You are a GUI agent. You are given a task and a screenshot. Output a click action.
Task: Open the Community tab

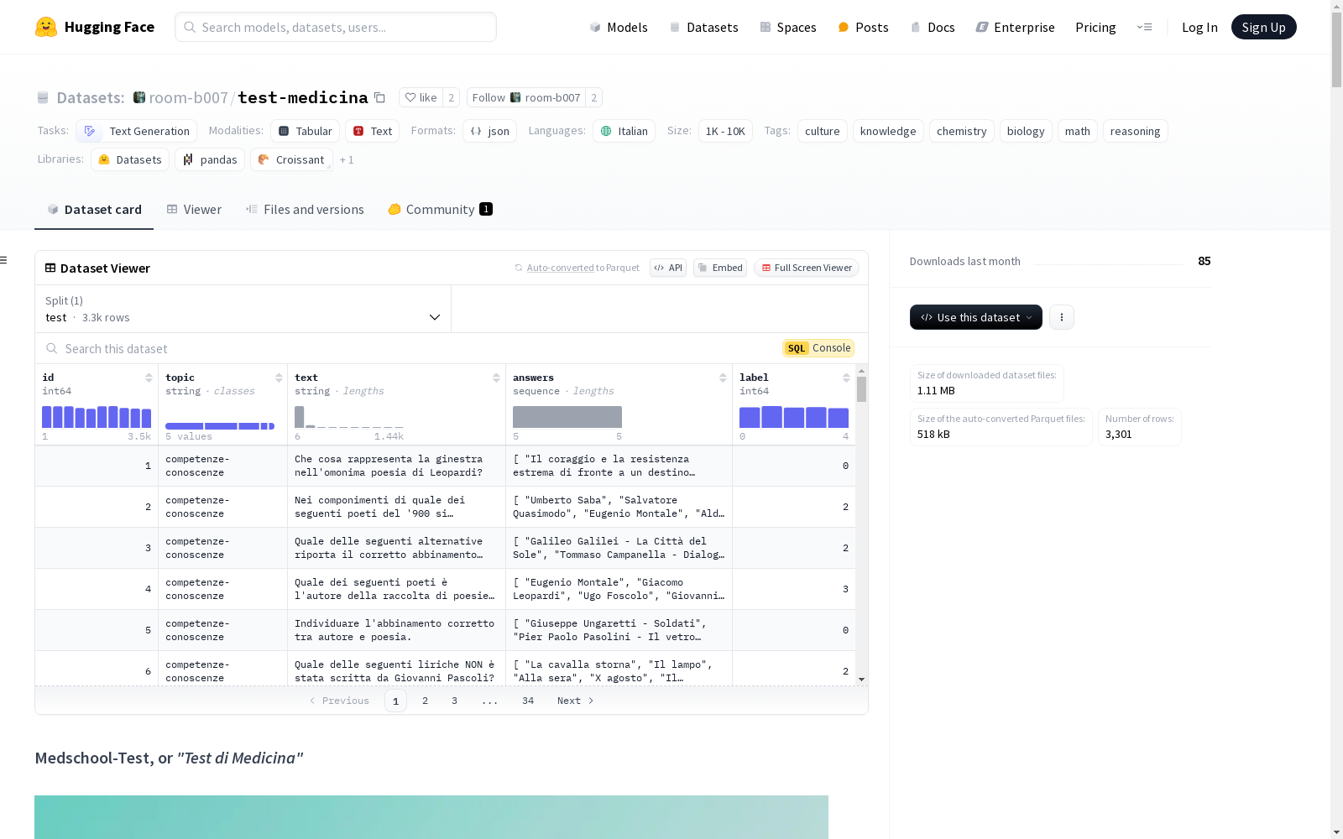pyautogui.click(x=440, y=209)
